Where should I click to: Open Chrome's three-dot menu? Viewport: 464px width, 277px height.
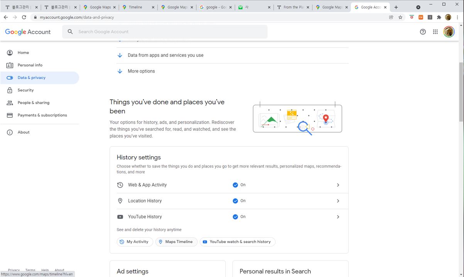457,17
